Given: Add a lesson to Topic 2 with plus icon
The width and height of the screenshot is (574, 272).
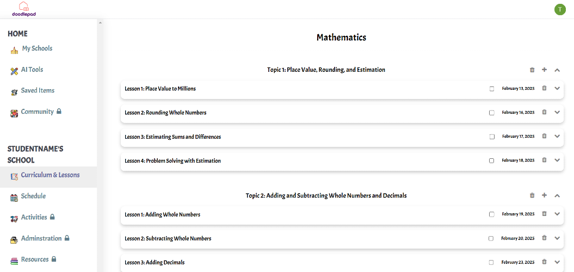Looking at the screenshot, I should point(545,195).
